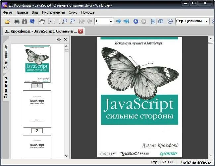Jump to last page arrow icon
This screenshot has width=215, height=166.
click(x=126, y=21)
